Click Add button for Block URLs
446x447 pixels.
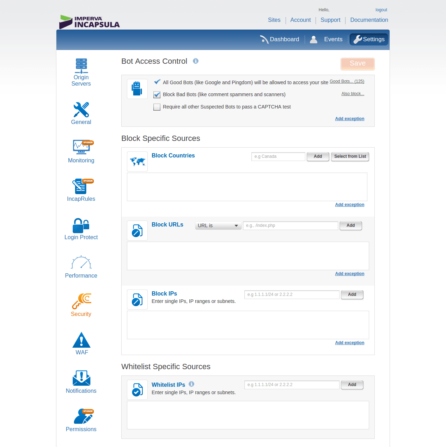350,225
